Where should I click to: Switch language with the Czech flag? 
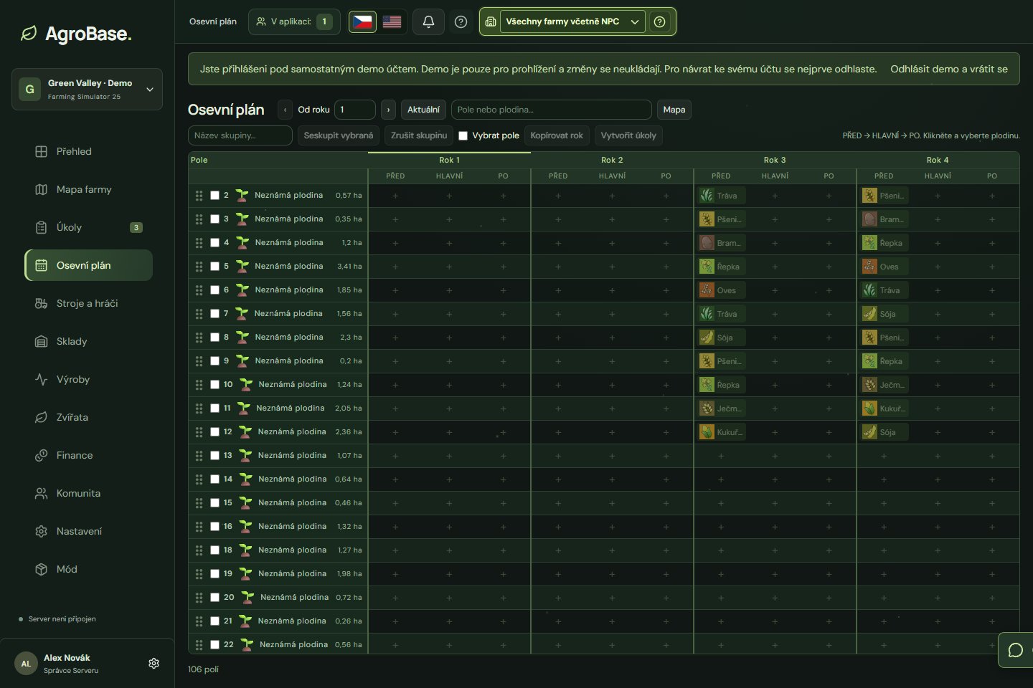point(362,21)
